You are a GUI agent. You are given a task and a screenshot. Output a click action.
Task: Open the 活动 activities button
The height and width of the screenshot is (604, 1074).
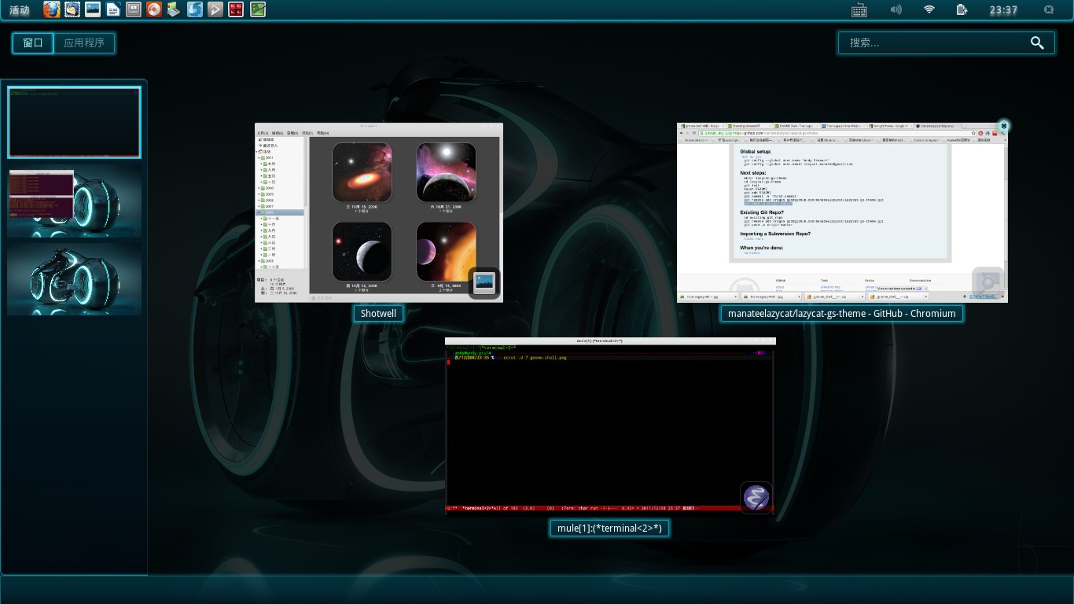pos(20,10)
